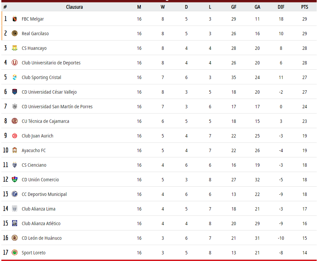Viewport: 317px width, 261px height.
Task: Click the César Vallejo shield logo
Action: pos(15,92)
